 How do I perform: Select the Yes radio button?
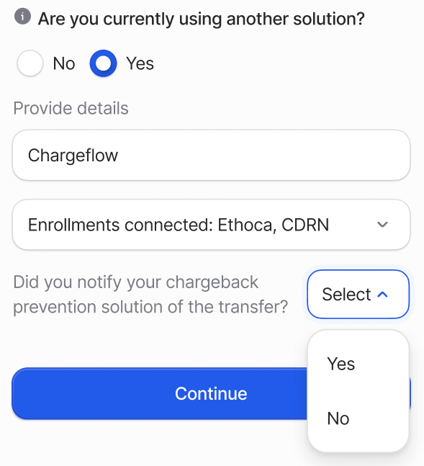pyautogui.click(x=103, y=63)
